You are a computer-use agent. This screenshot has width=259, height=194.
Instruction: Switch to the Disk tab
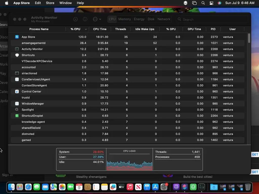151,19
